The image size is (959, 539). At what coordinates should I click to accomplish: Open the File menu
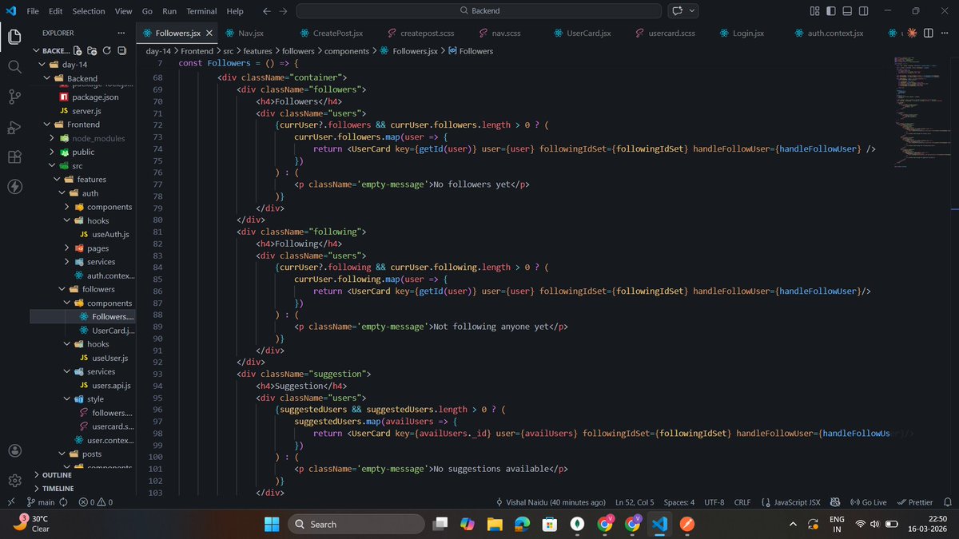coord(33,11)
